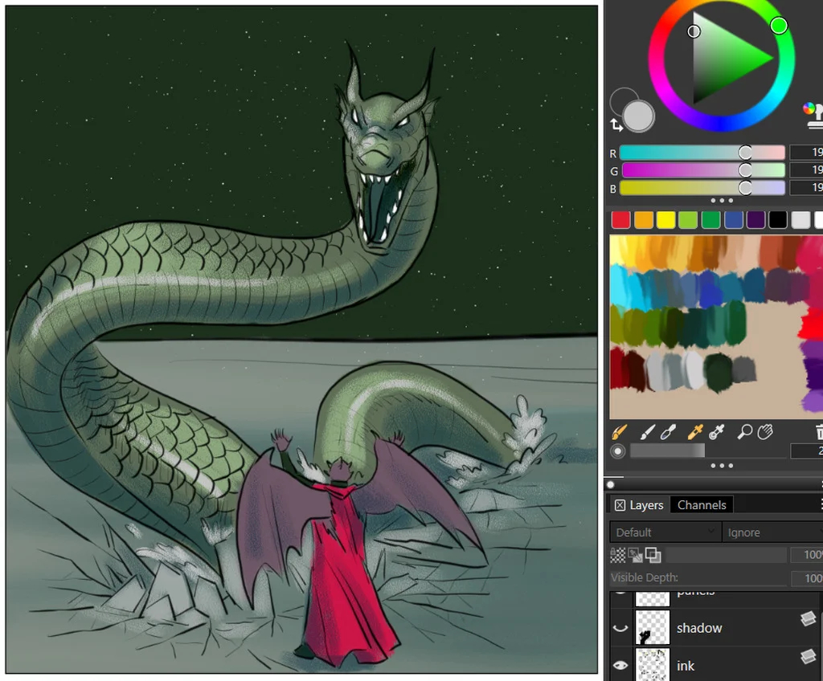Select the Sample Multiple Colors eyedropper

coord(717,433)
